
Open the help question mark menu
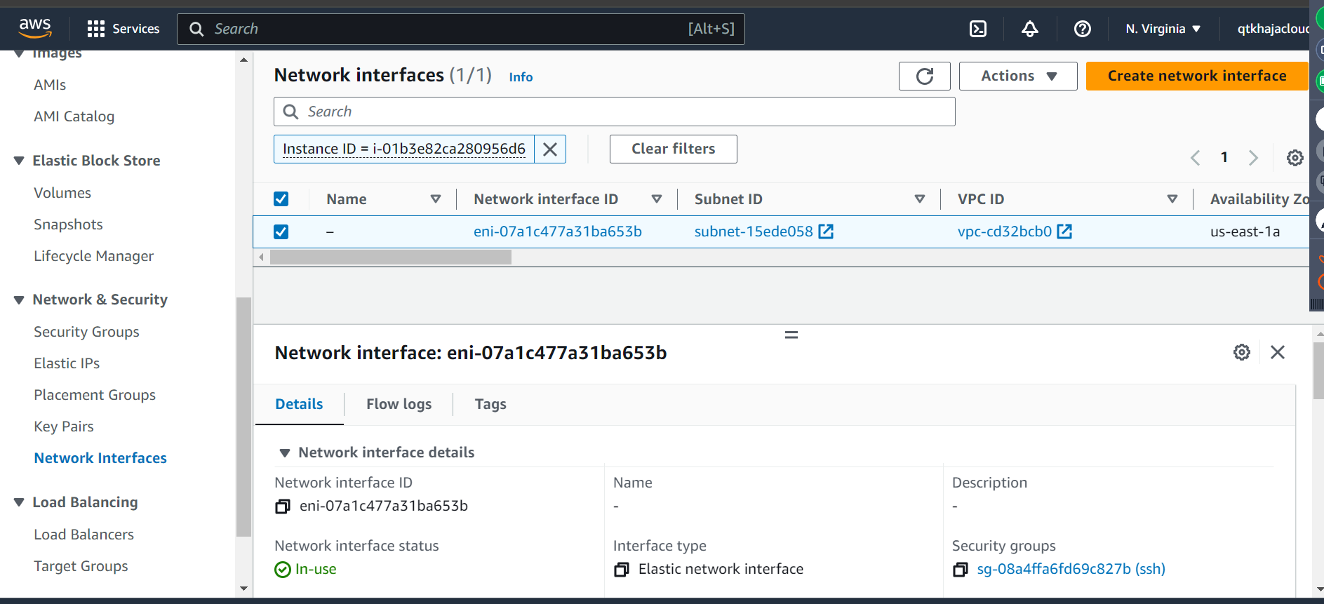point(1082,29)
